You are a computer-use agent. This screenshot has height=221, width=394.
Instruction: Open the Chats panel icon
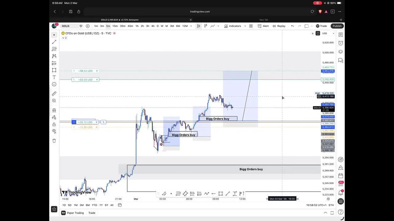(x=340, y=60)
